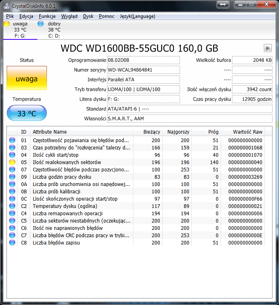The height and width of the screenshot is (305, 279).
Task: Click raw value 00000000000E
Action: pyautogui.click(x=245, y=236)
